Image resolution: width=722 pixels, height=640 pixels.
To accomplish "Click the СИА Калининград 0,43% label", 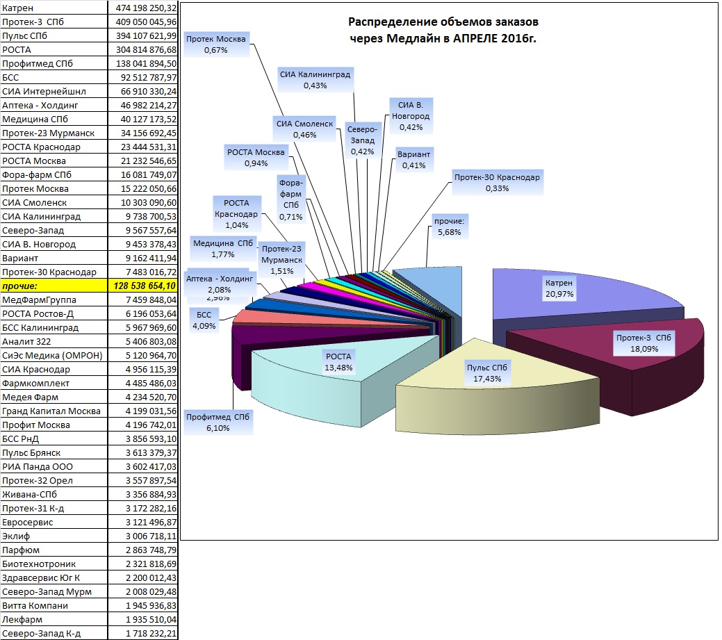I will 315,80.
